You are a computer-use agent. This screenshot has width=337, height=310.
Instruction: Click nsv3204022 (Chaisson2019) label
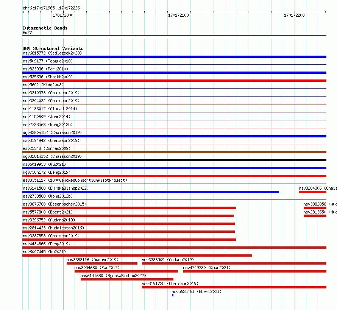tap(51, 101)
